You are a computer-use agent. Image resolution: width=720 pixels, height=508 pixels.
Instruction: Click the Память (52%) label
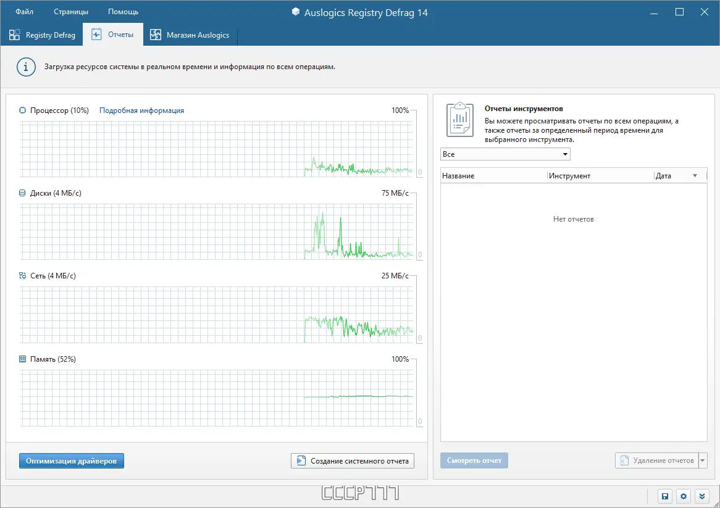pos(53,359)
